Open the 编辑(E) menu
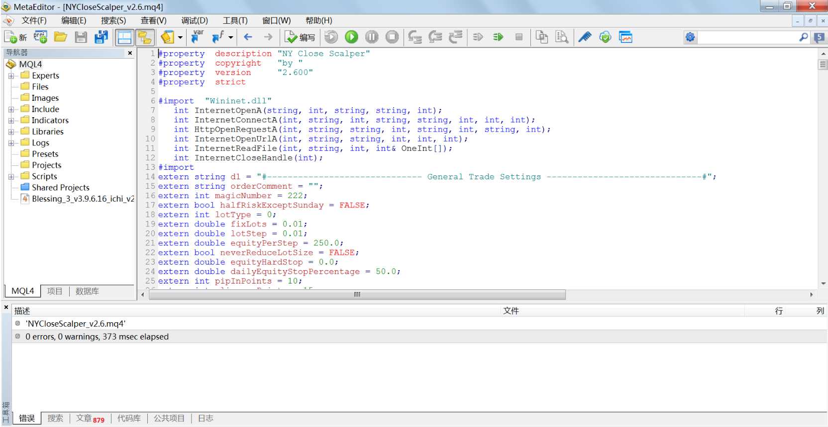Image resolution: width=828 pixels, height=427 pixels. click(74, 20)
